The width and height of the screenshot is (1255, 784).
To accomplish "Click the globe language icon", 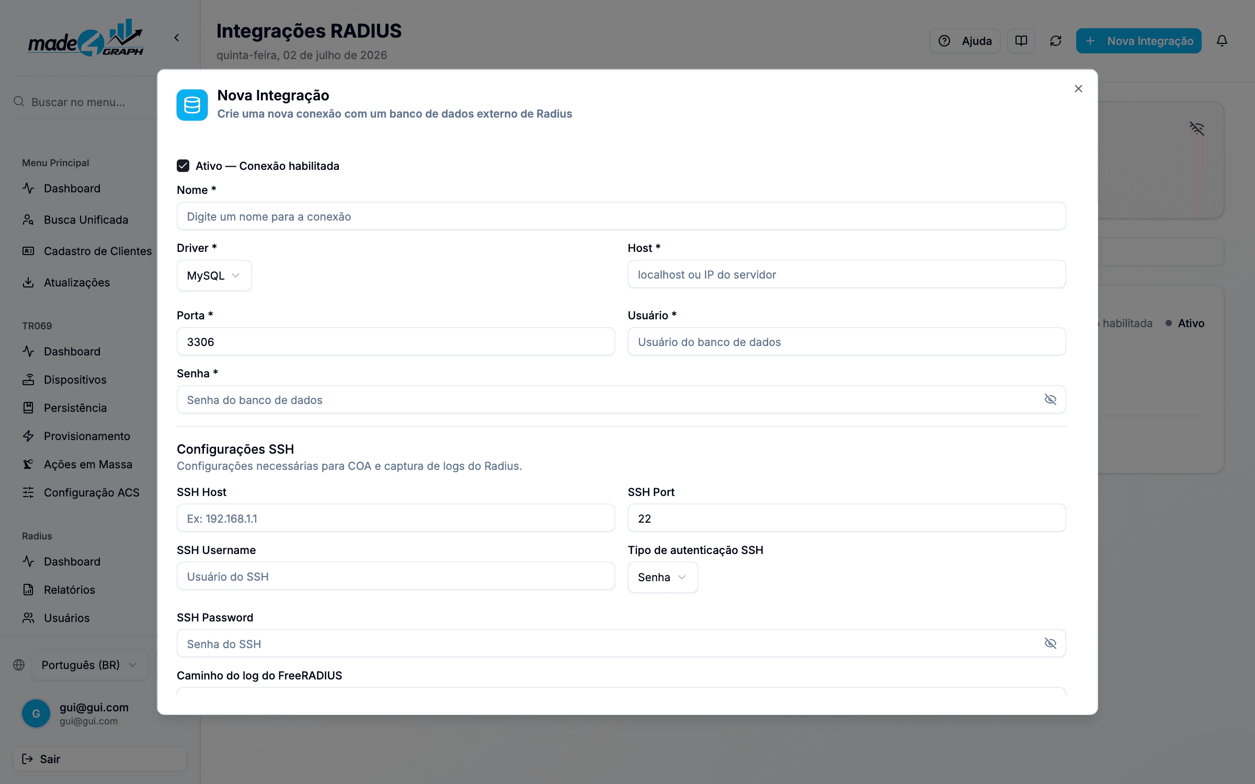I will pyautogui.click(x=19, y=665).
